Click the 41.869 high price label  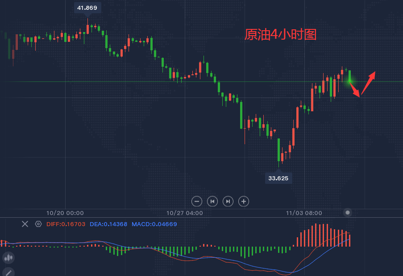[x=87, y=8]
